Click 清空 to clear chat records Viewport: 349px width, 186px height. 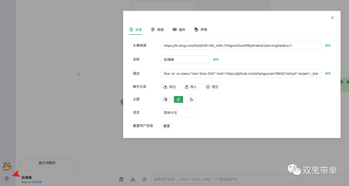[212, 87]
